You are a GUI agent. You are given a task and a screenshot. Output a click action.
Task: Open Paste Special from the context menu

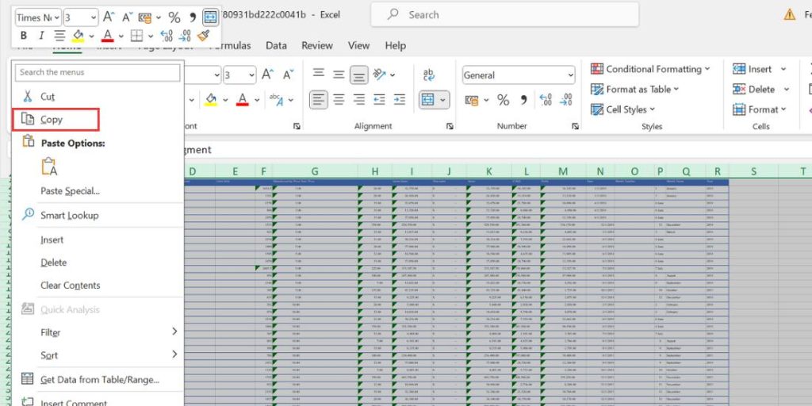pos(71,191)
